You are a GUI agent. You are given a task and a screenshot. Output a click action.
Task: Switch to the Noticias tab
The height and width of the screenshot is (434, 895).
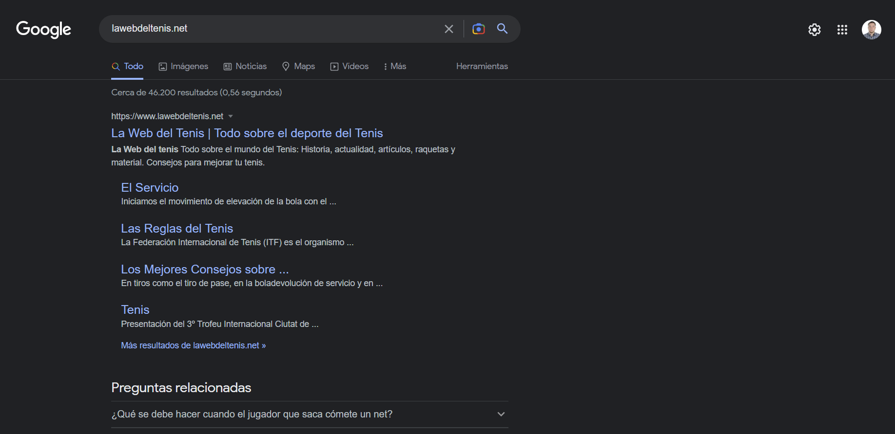245,66
